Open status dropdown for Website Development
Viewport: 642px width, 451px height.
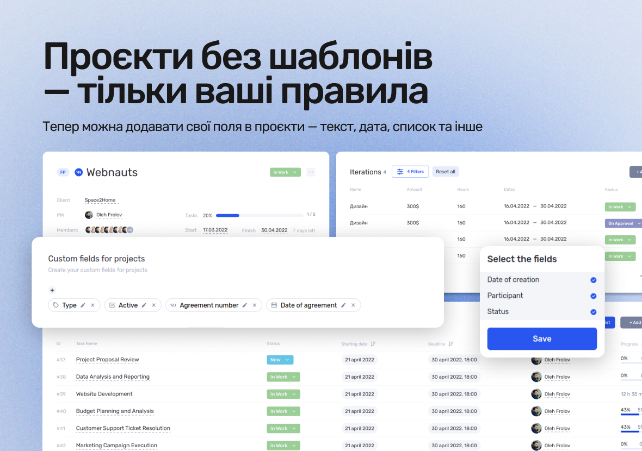click(283, 394)
